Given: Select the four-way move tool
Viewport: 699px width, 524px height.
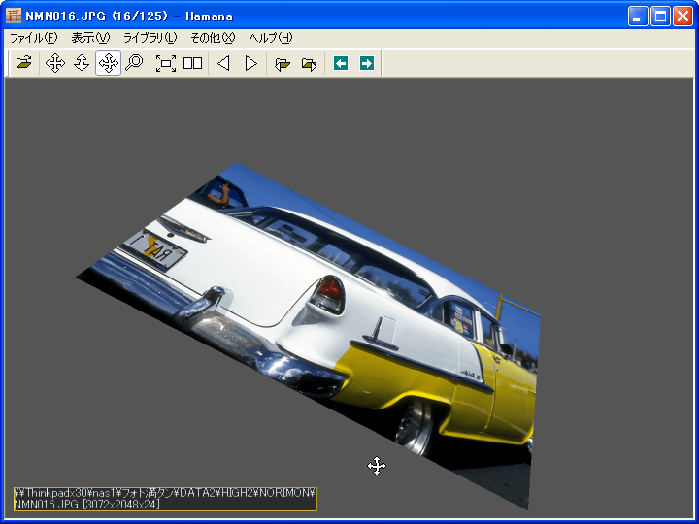Looking at the screenshot, I should tap(55, 63).
